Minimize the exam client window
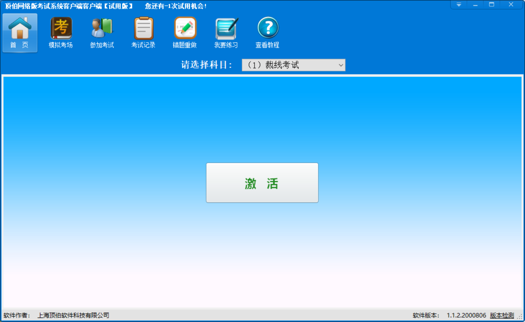The image size is (525, 322). pos(475,4)
